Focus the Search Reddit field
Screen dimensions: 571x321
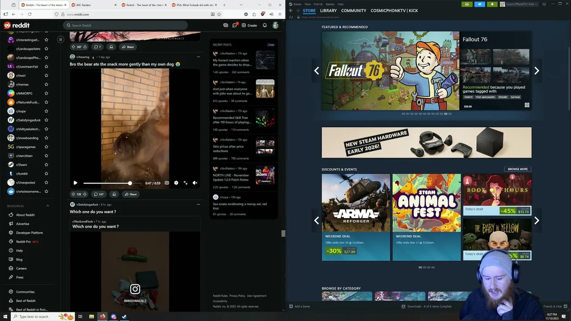coord(125,25)
